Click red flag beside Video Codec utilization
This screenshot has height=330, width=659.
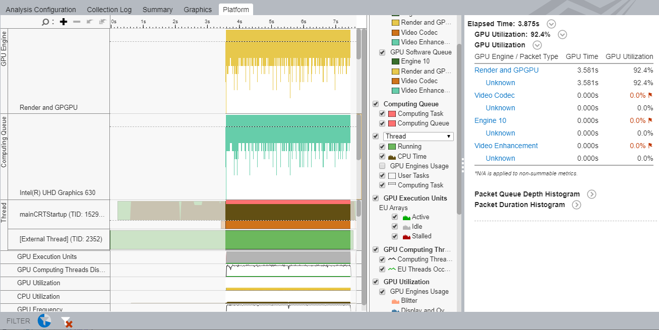click(x=650, y=95)
